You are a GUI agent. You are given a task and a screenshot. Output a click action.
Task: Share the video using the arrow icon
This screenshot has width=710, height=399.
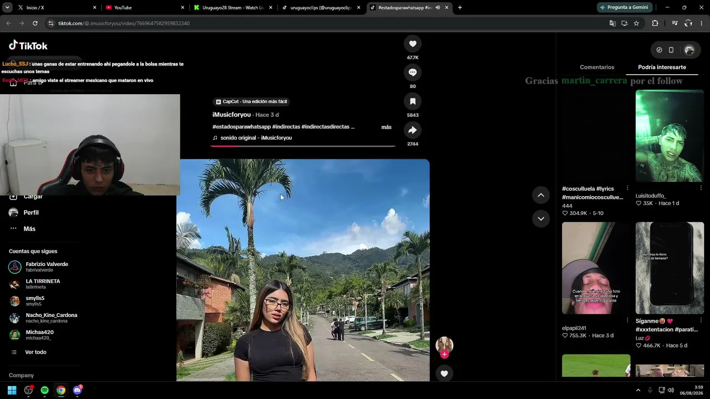[x=413, y=130]
